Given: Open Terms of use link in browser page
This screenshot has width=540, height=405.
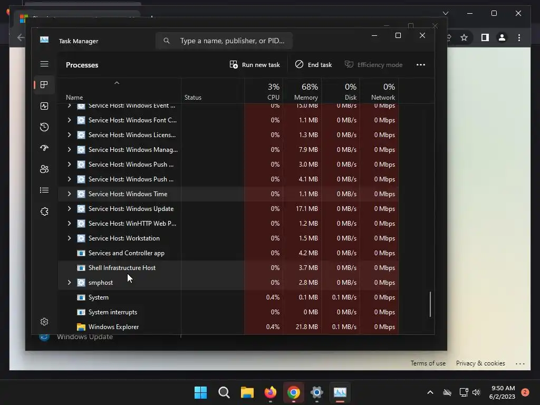Looking at the screenshot, I should pos(428,363).
